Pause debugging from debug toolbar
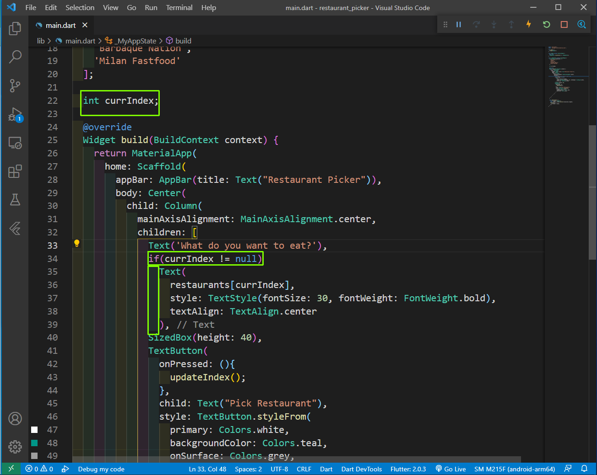Screen dimensions: 597x475 459,25
